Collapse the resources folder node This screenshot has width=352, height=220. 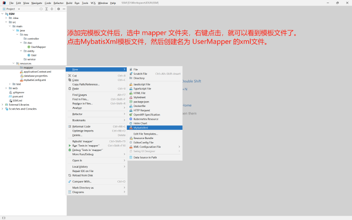[x=14, y=63]
